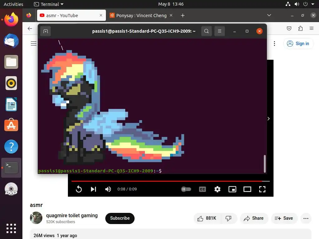
Task: Like the asmr video
Action: (207, 218)
